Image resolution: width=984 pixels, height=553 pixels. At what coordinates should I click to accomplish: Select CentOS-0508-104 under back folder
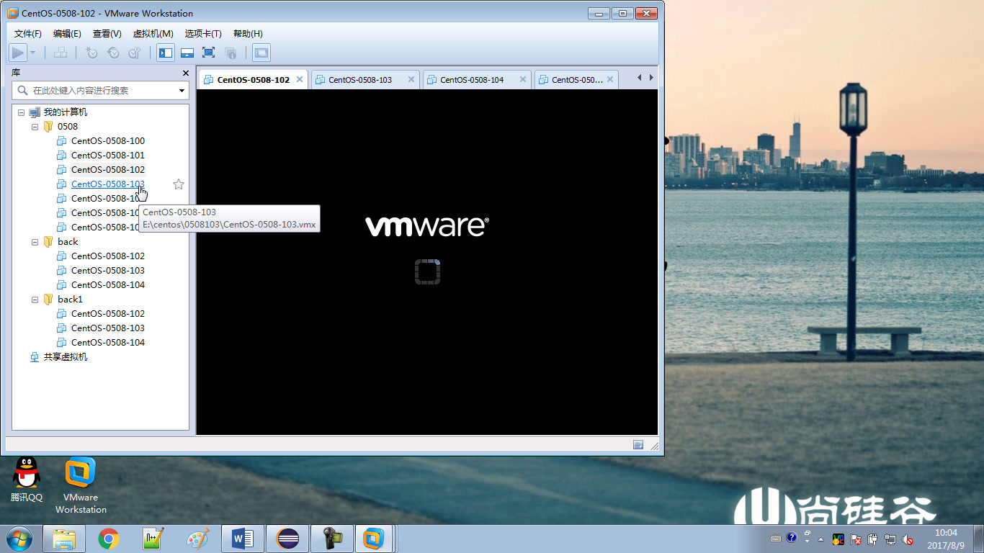(108, 285)
